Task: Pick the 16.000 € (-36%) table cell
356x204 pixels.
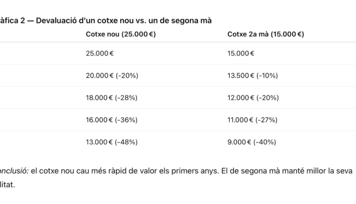Action: coord(112,120)
